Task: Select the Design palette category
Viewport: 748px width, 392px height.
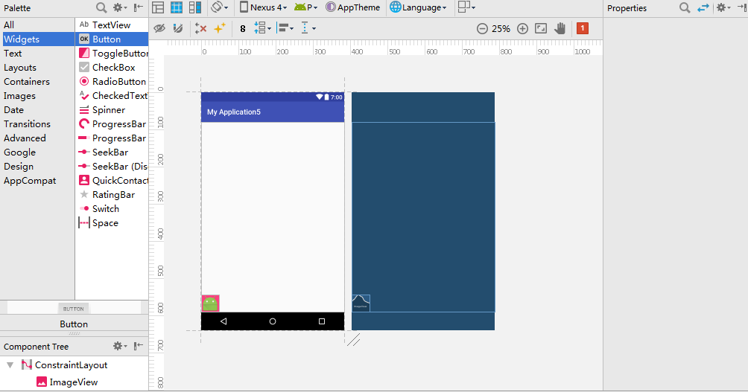Action: click(37, 166)
